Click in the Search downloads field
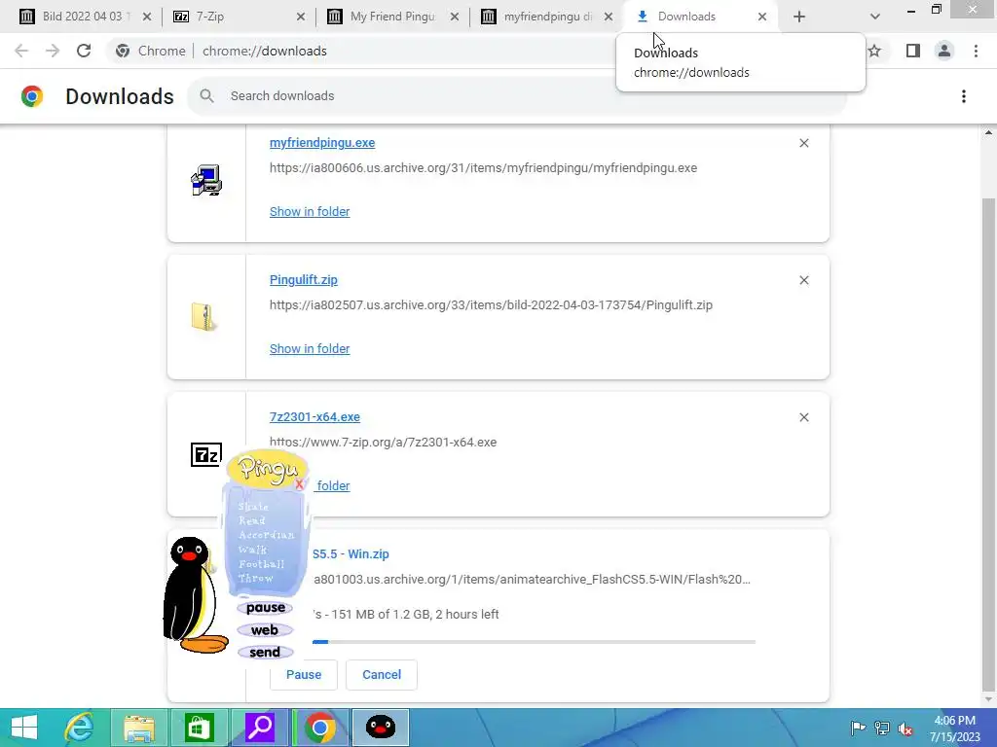This screenshot has height=747, width=997. click(518, 96)
